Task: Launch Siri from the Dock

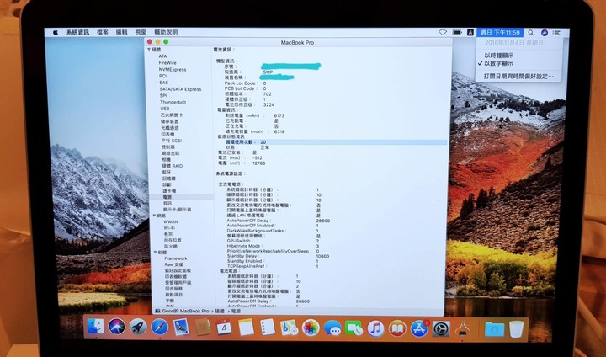Action: (117, 328)
